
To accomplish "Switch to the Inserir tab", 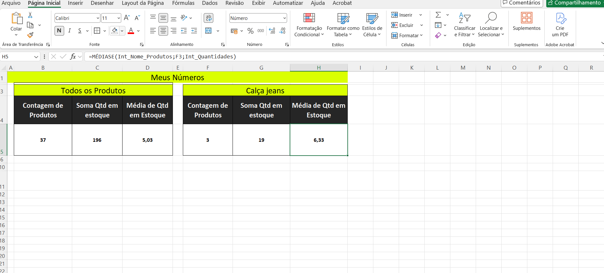I will [75, 3].
